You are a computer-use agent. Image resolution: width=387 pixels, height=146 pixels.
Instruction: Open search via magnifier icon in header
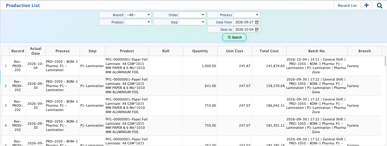pos(379,5)
